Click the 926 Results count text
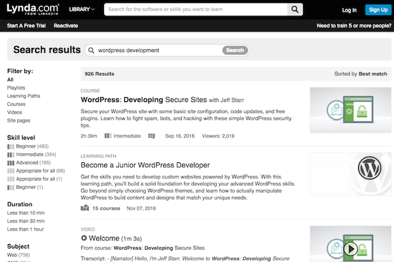Image resolution: width=394 pixels, height=262 pixels. [100, 74]
